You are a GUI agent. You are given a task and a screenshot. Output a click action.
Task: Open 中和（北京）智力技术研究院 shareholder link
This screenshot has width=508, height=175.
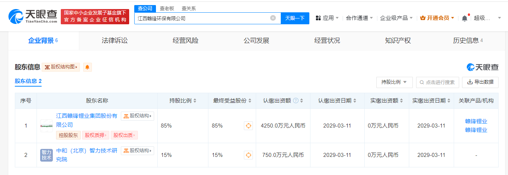pos(87,151)
